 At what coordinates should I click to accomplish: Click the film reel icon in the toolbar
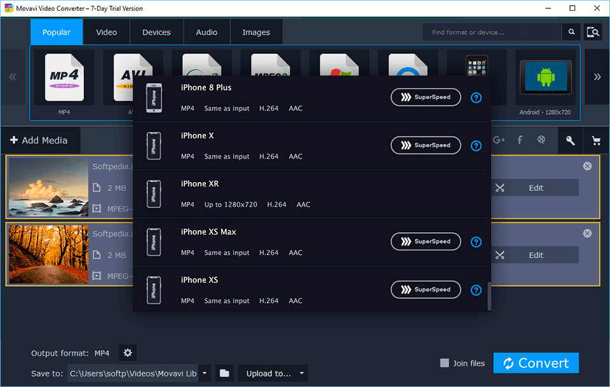pyautogui.click(x=541, y=140)
